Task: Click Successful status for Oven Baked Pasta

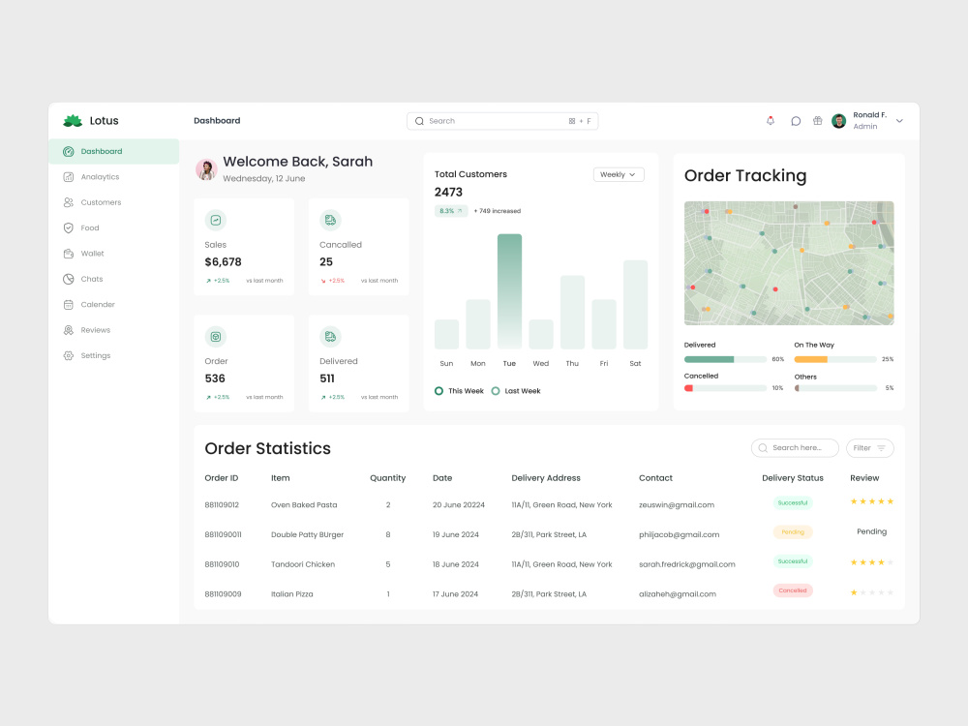Action: (793, 502)
